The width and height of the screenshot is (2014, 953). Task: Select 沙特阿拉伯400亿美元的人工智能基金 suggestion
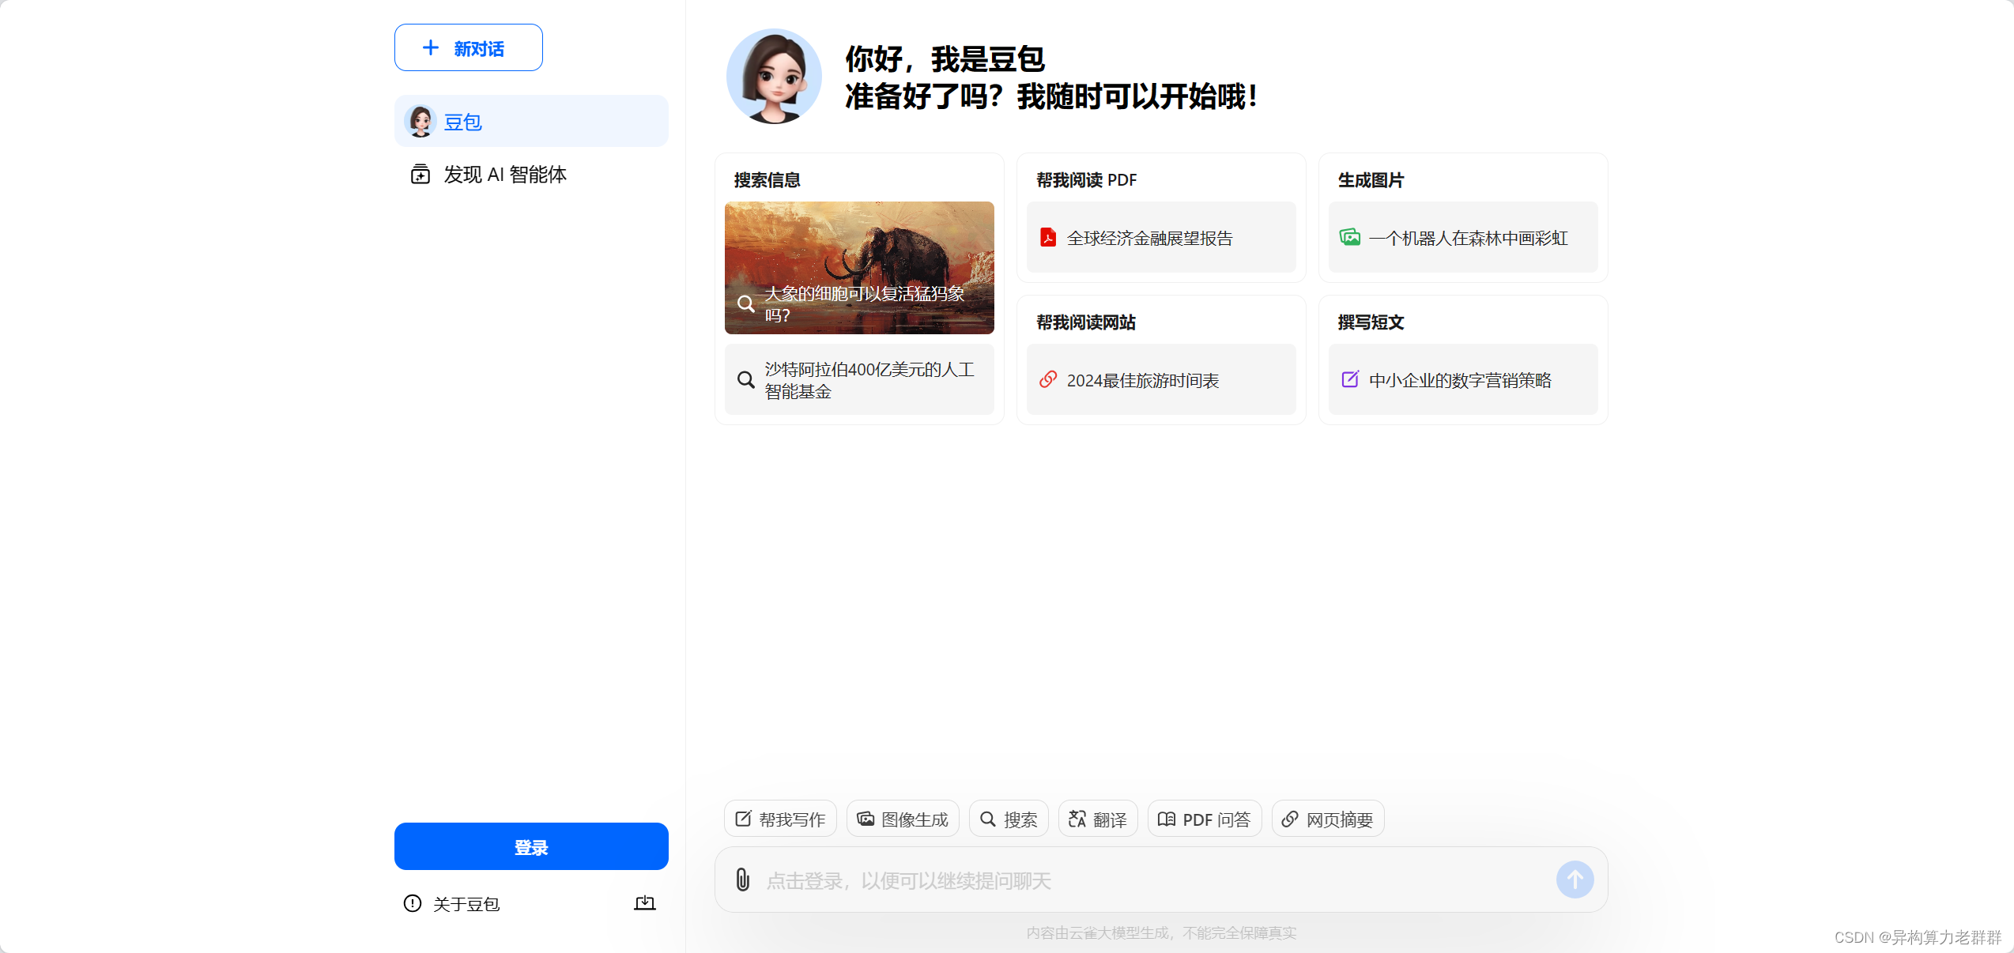tap(859, 380)
